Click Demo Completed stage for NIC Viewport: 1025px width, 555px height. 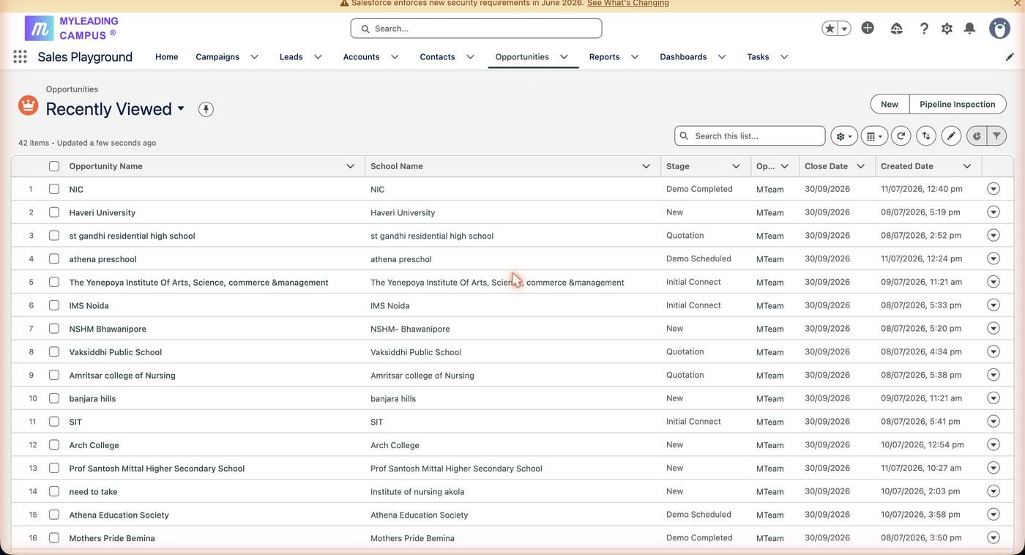(x=699, y=189)
